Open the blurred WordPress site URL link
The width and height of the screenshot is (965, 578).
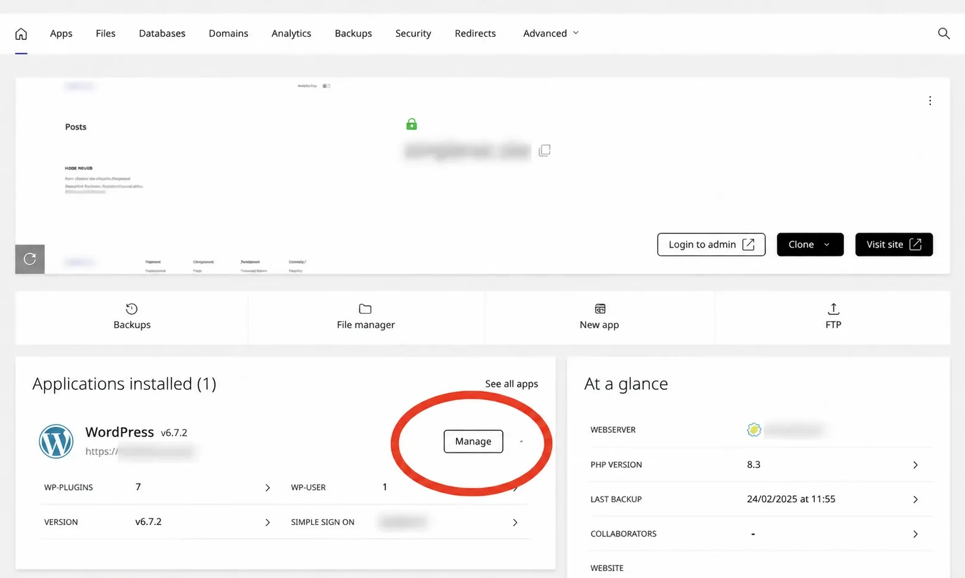tap(140, 451)
